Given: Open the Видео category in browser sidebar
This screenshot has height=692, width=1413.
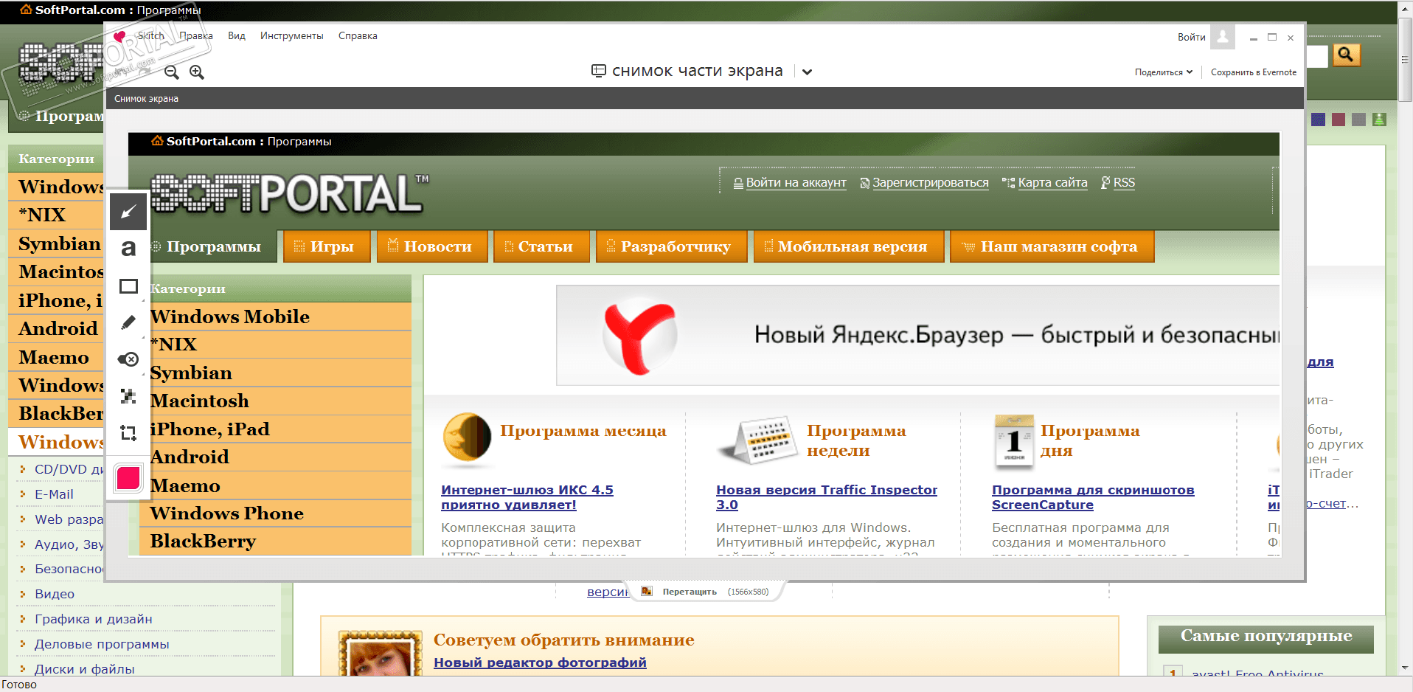Looking at the screenshot, I should point(55,594).
